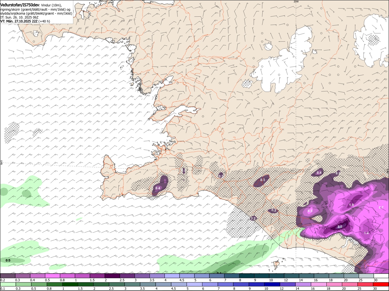The width and height of the screenshot is (389, 291).
Task: Click the 0.5 value in the green rain patch
Action: point(8,260)
